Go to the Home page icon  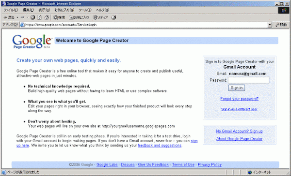point(47,17)
